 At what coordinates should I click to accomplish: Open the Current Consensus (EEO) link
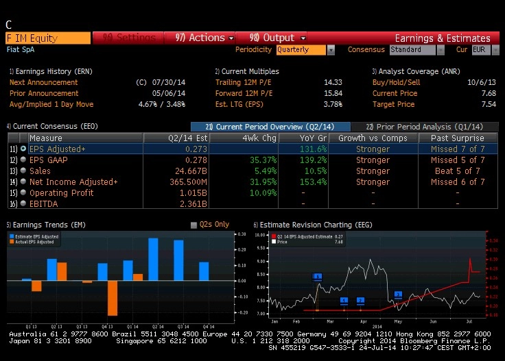coord(52,126)
